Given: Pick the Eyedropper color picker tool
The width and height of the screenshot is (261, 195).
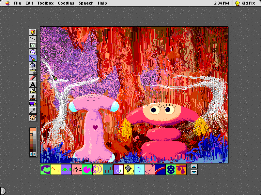Looking at the screenshot, I should [x=33, y=111].
